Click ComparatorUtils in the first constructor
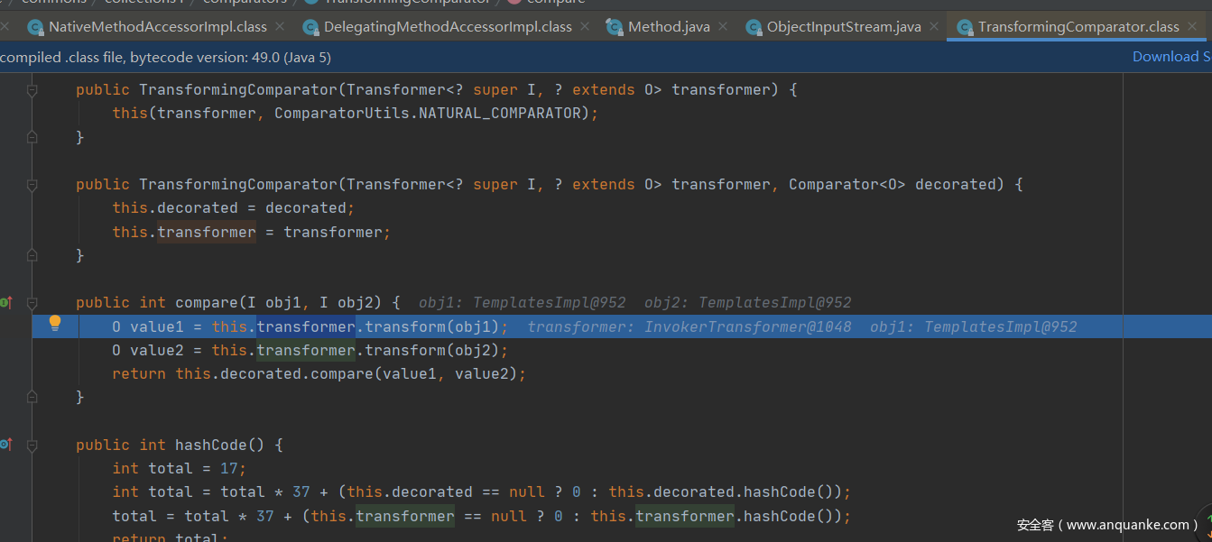Screen dimensions: 1212x542 pos(342,113)
